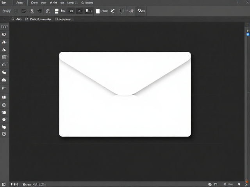This screenshot has width=250, height=187.
Task: Click the highlighted button in the options bar
Action: point(63,19)
